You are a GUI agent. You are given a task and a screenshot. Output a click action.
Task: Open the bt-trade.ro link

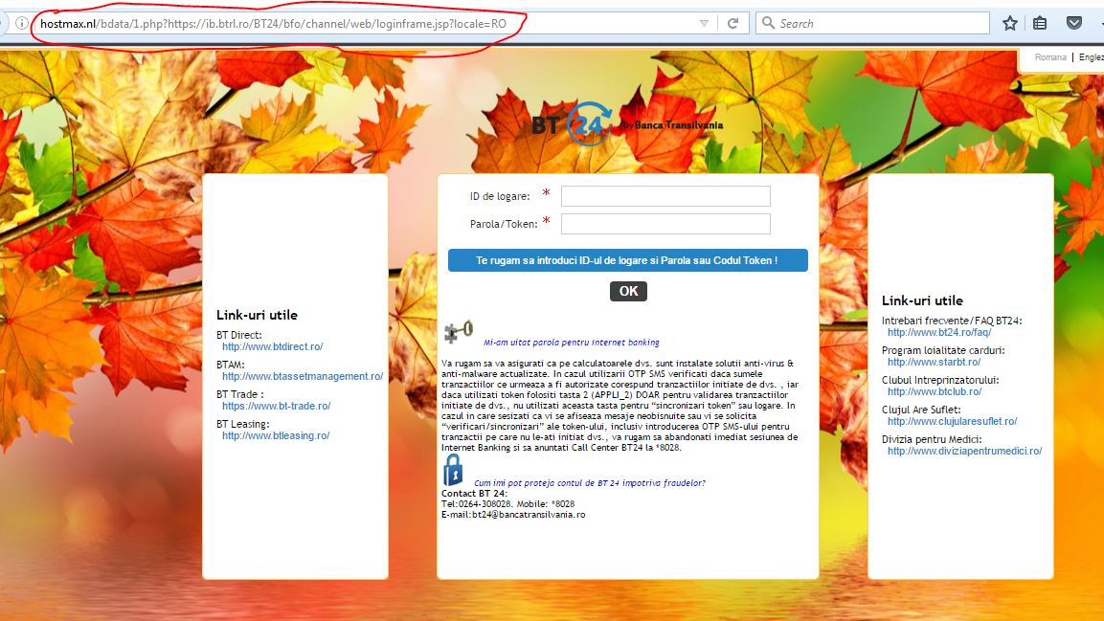[276, 406]
